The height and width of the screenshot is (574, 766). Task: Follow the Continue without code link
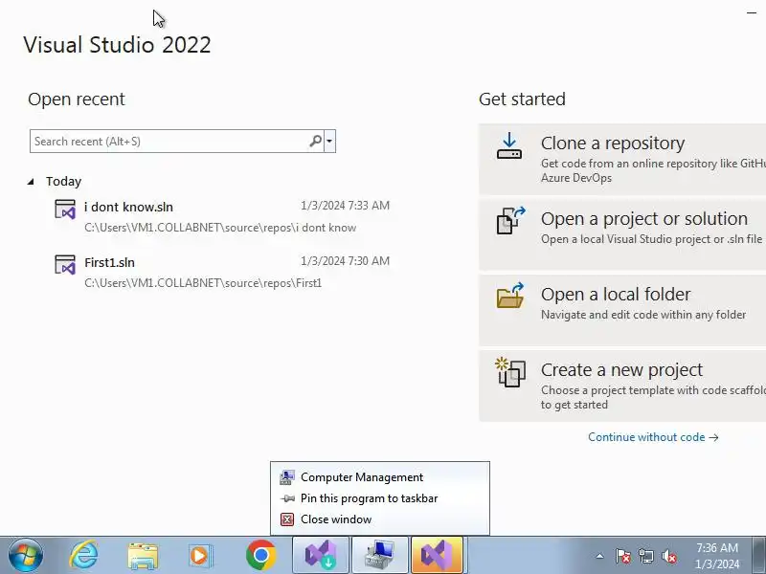pyautogui.click(x=653, y=437)
